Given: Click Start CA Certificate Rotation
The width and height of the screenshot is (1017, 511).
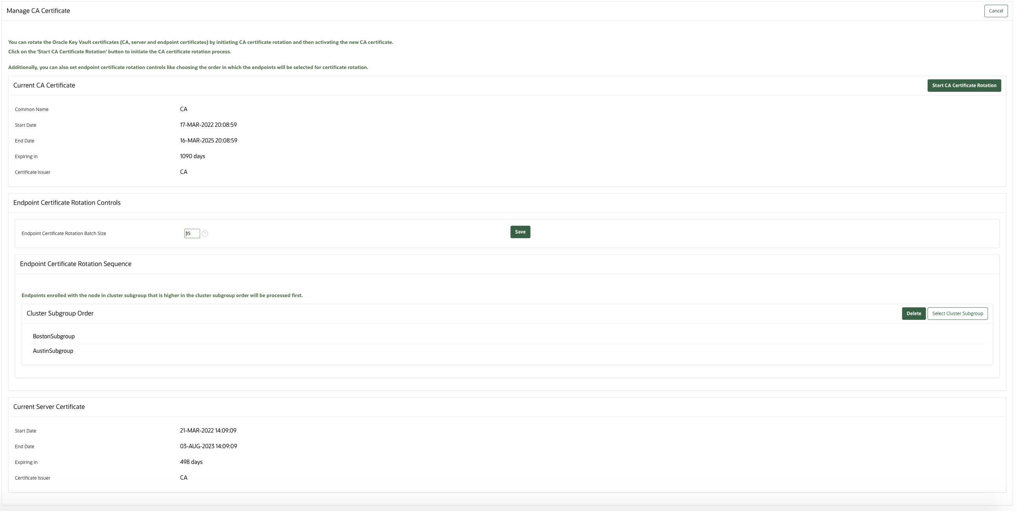Looking at the screenshot, I should coord(964,85).
